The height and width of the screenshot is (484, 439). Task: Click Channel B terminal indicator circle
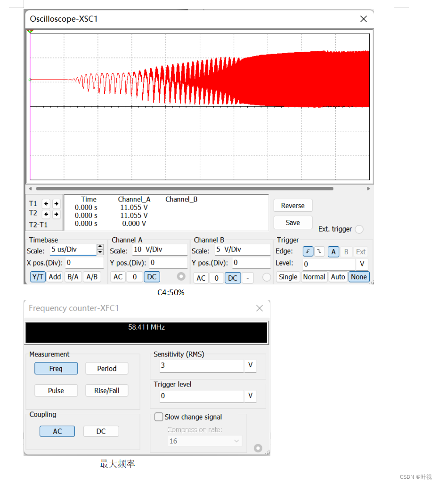(267, 277)
